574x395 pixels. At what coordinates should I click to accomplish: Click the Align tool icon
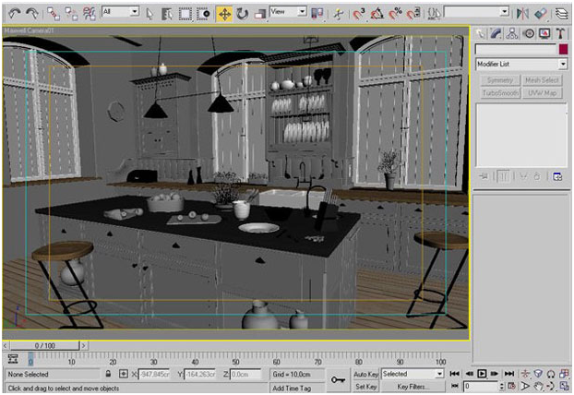[x=541, y=14]
